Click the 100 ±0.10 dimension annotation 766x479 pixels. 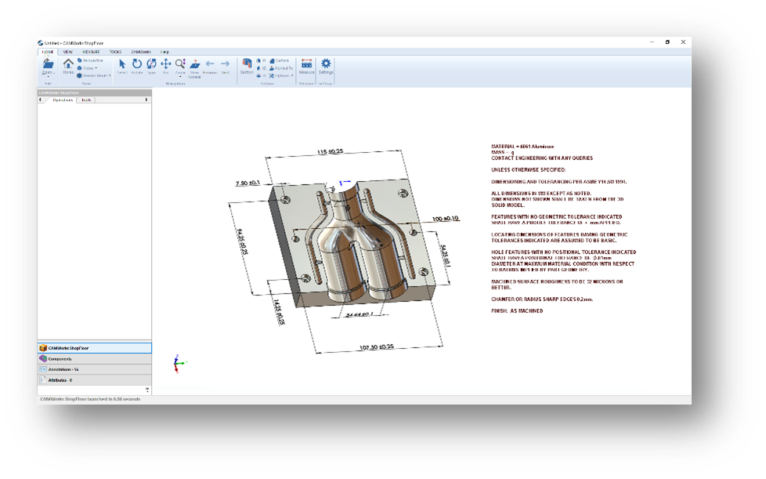pos(446,219)
